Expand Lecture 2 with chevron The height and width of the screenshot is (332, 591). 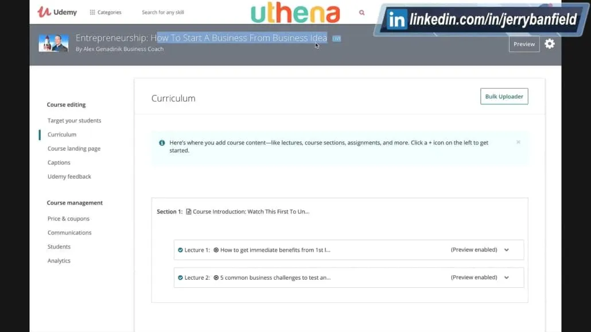click(x=507, y=278)
